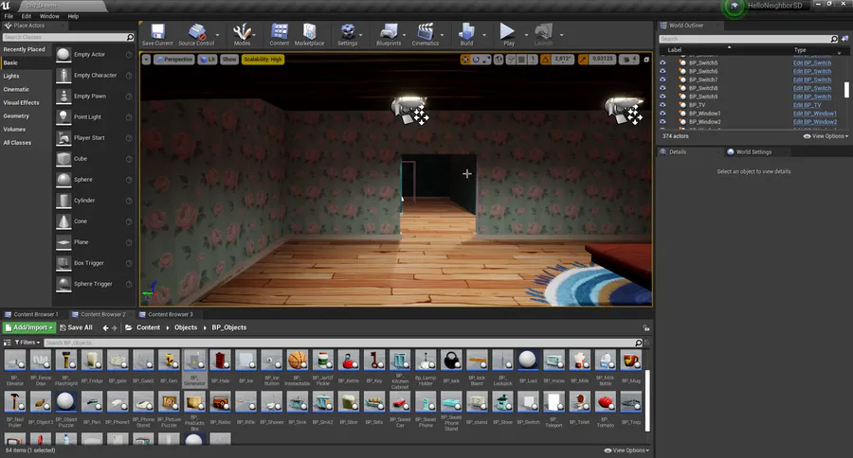Hide BP_Switch5 using its eye icon

662,62
